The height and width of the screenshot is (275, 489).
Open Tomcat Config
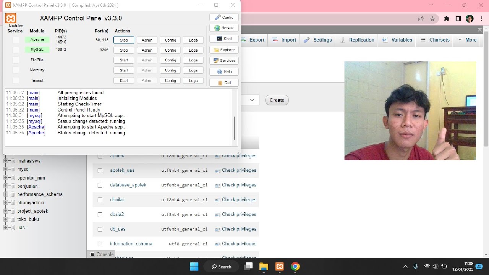pyautogui.click(x=170, y=81)
